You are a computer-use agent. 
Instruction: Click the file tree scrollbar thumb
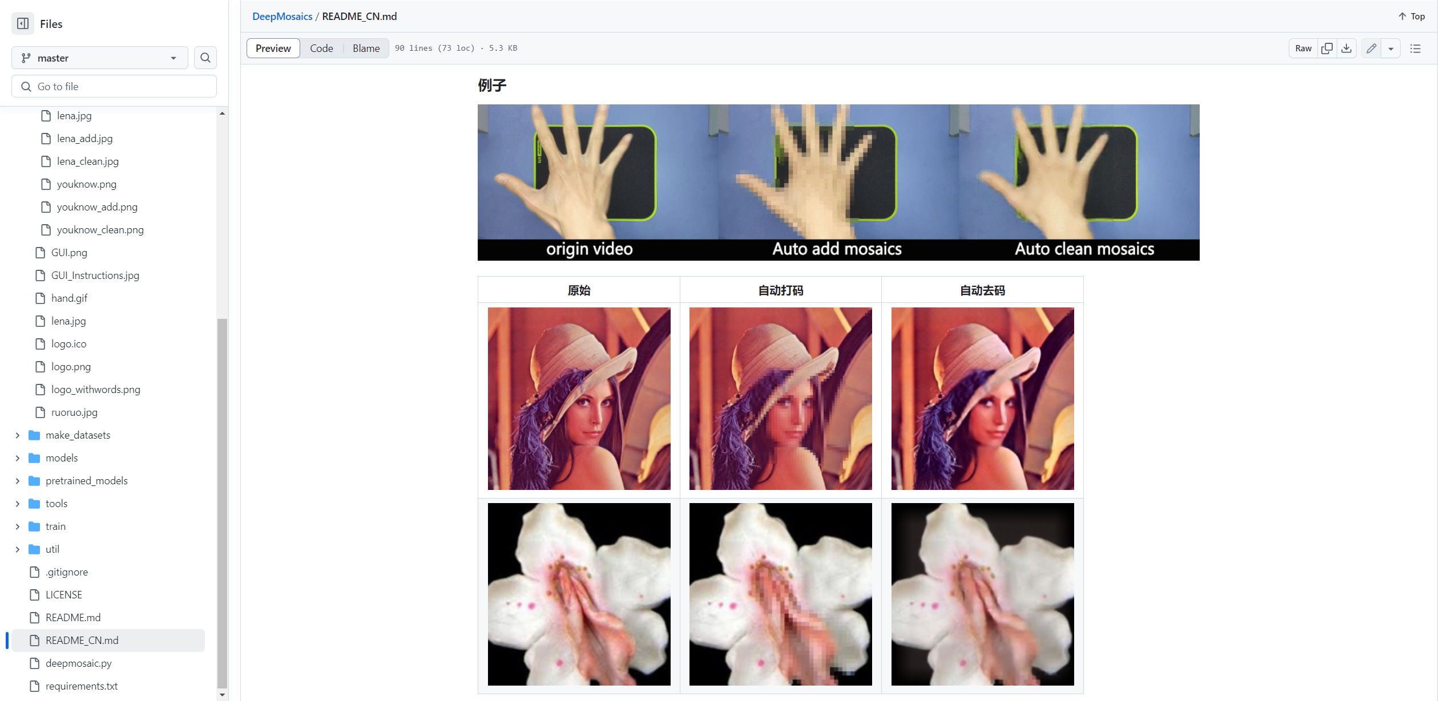222,503
